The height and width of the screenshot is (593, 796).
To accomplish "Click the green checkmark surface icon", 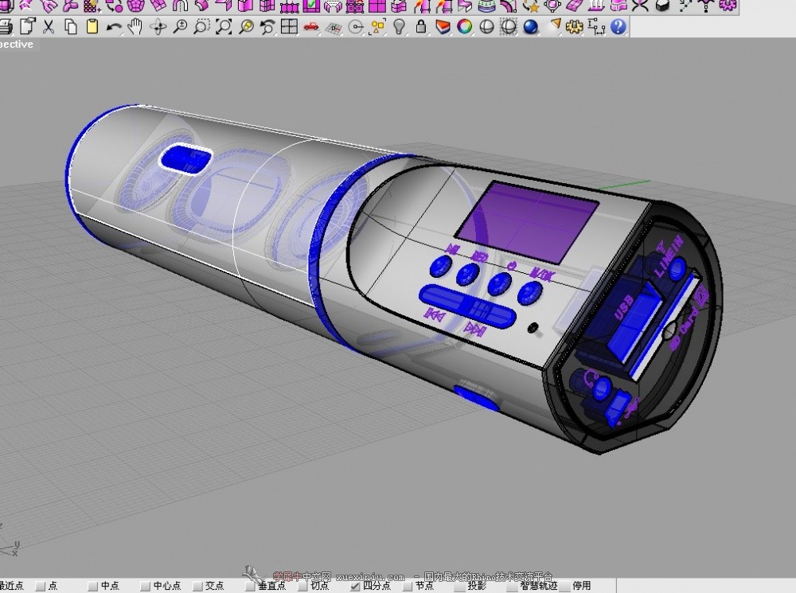I will [311, 6].
